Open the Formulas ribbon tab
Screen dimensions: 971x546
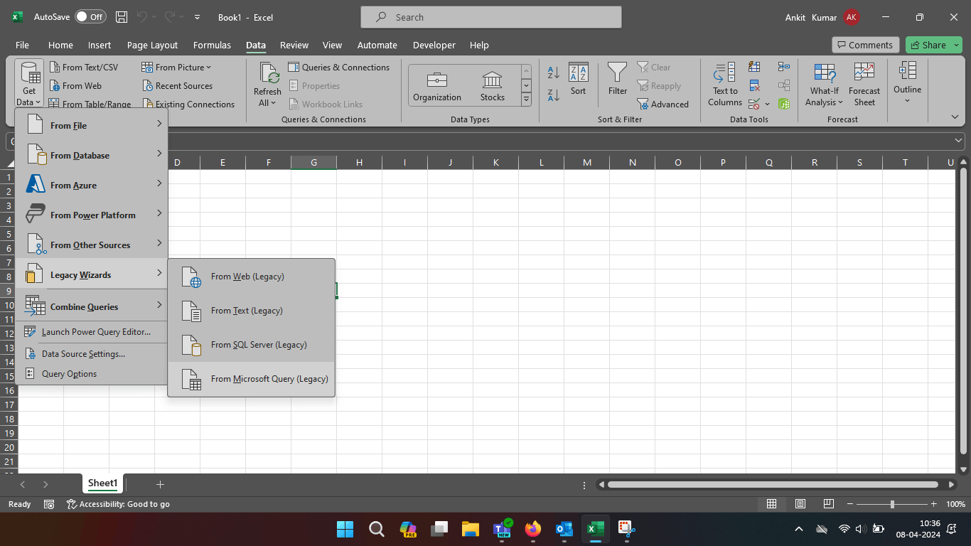coord(212,45)
